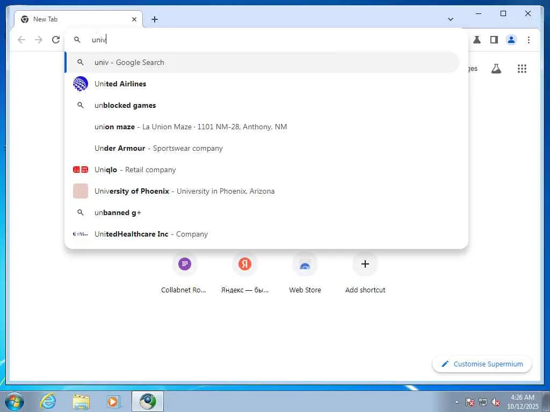Open the profile avatar menu
The image size is (550, 412).
pos(511,40)
